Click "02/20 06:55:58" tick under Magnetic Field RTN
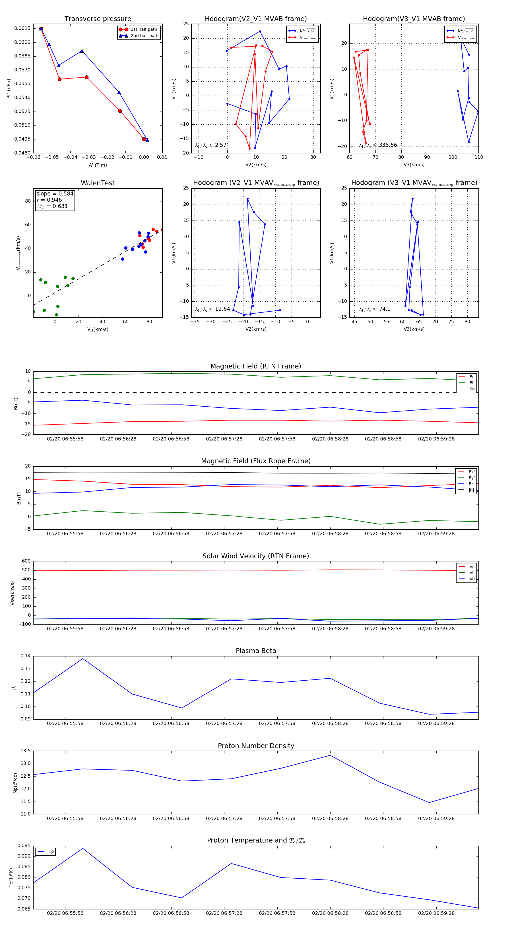512x939 pixels. coord(65,439)
